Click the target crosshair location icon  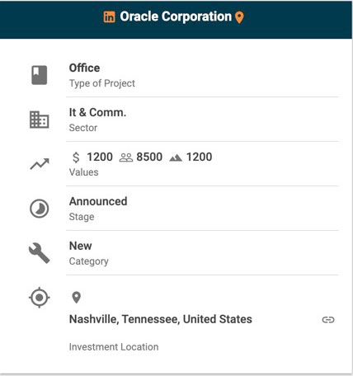click(40, 298)
